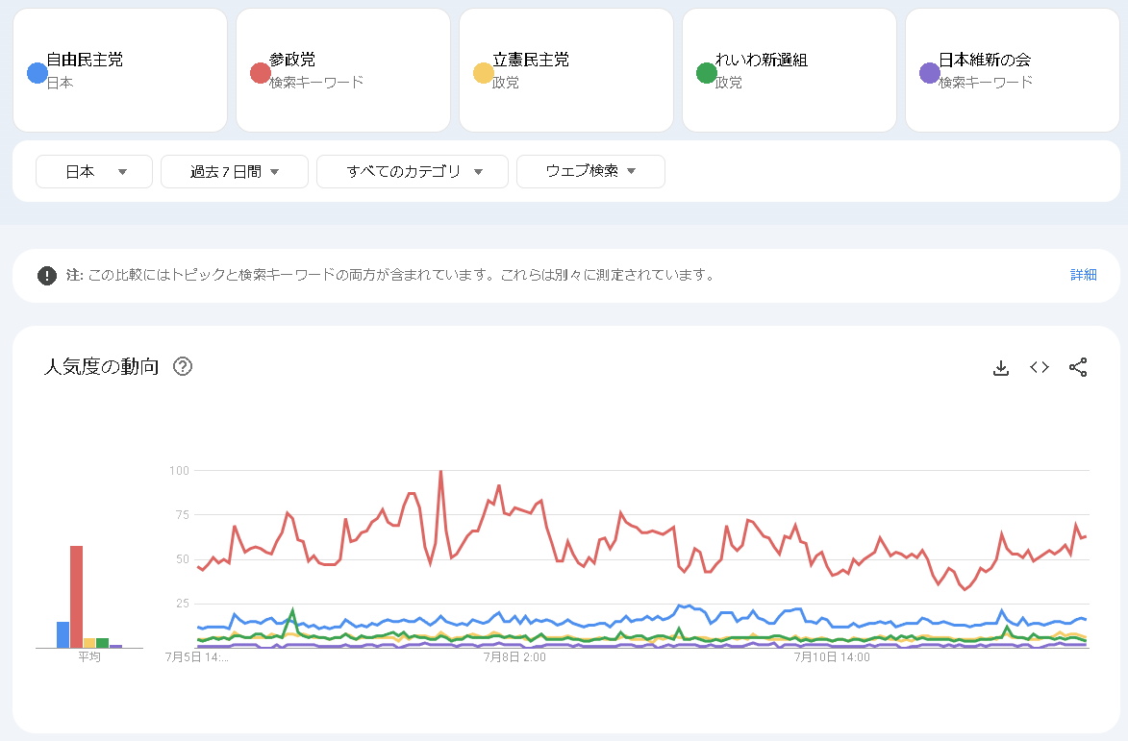
Task: Open the 過去７日間 time range dropdown
Action: 235,172
